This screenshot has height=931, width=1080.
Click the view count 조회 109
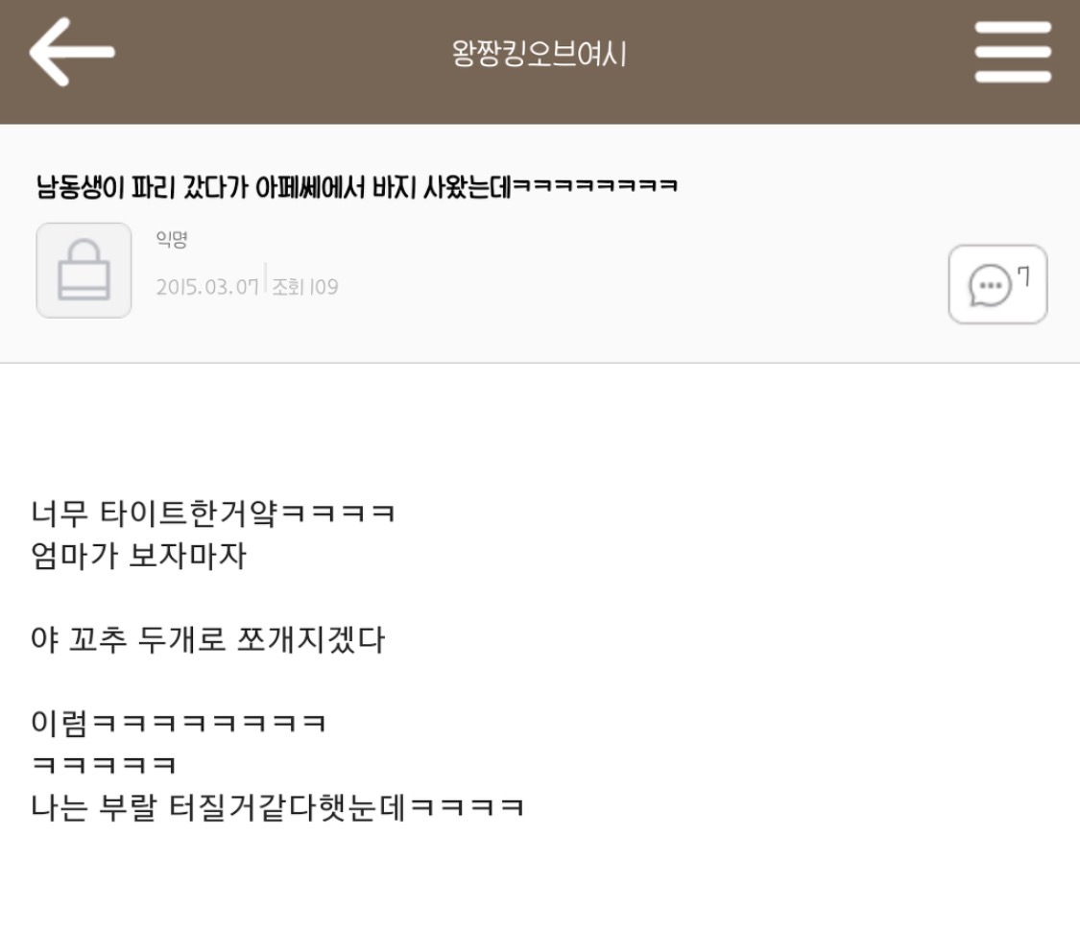tap(305, 286)
